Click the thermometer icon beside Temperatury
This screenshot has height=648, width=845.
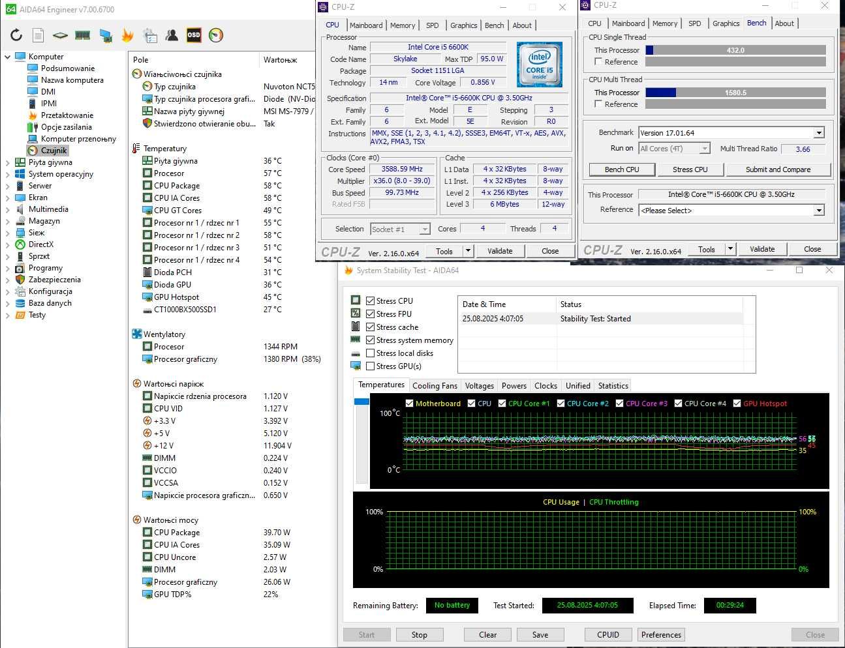[136, 149]
